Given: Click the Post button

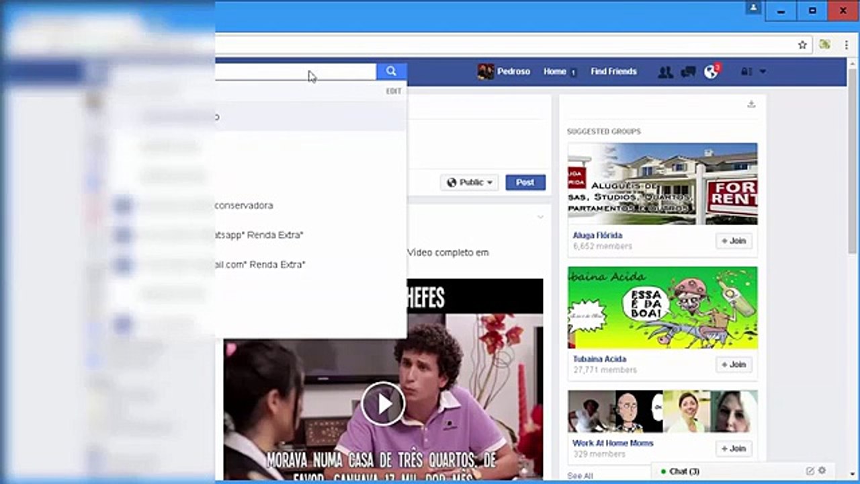Looking at the screenshot, I should 525,182.
